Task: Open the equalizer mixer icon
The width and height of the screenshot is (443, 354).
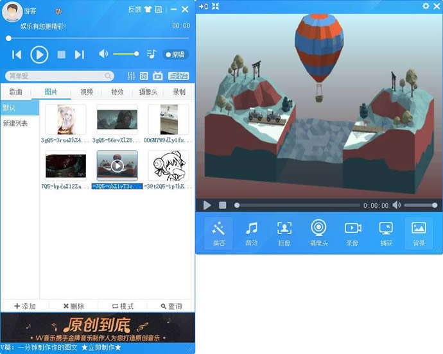Action: [x=131, y=76]
